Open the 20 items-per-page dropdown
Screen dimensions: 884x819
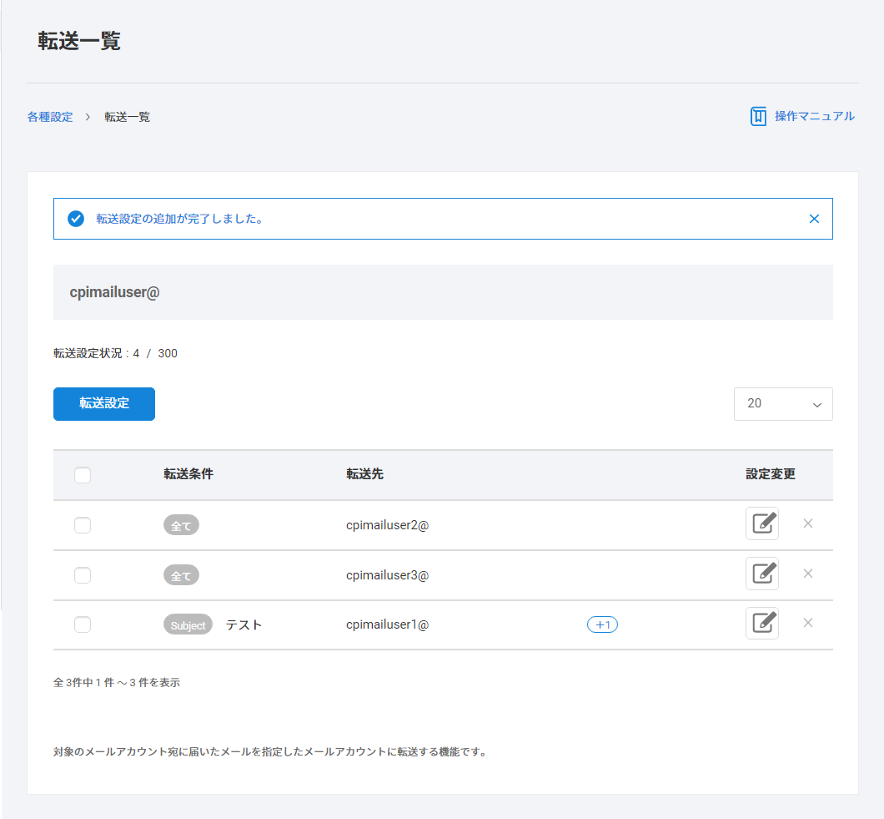pos(782,404)
